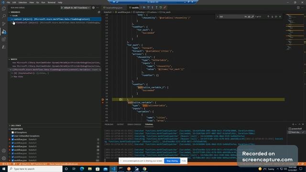Go to next match in find widget
Viewport: 306px width, 172px height.
point(272,17)
